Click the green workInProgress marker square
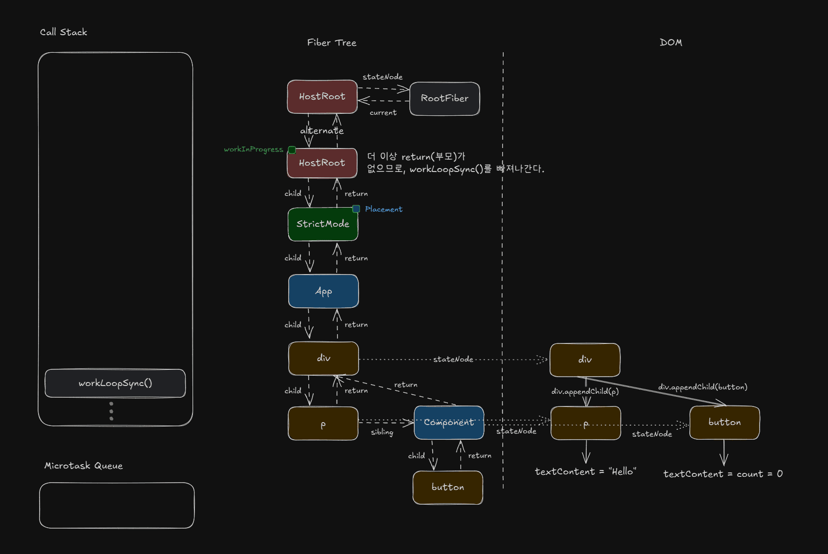Screen dimensions: 828x554 (292, 150)
